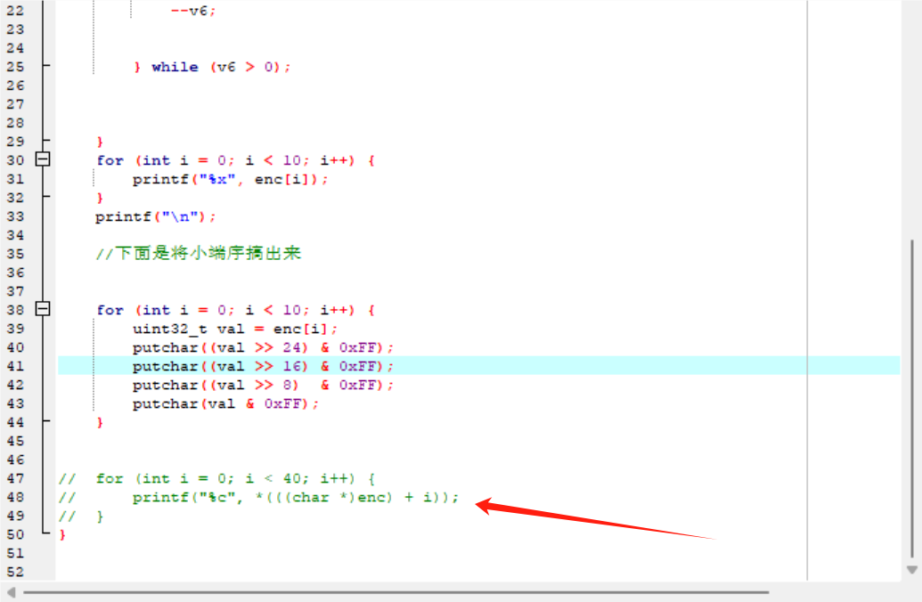The width and height of the screenshot is (922, 602).
Task: Click the 'while (v6 > 0);' line
Action: [x=212, y=67]
